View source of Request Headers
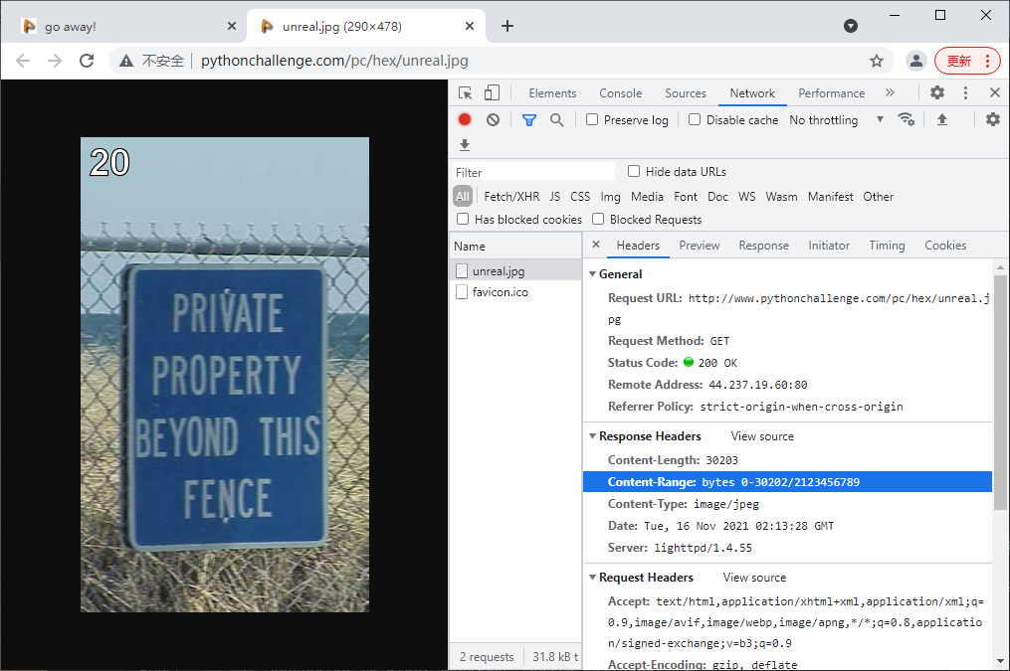The width and height of the screenshot is (1010, 671). [754, 578]
